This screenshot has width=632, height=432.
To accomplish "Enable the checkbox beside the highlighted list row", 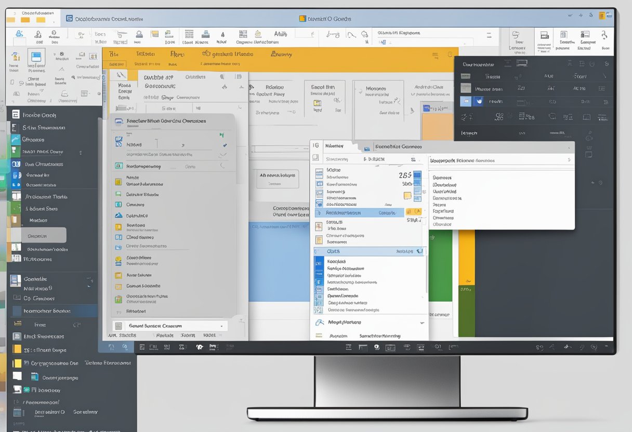I will click(319, 212).
